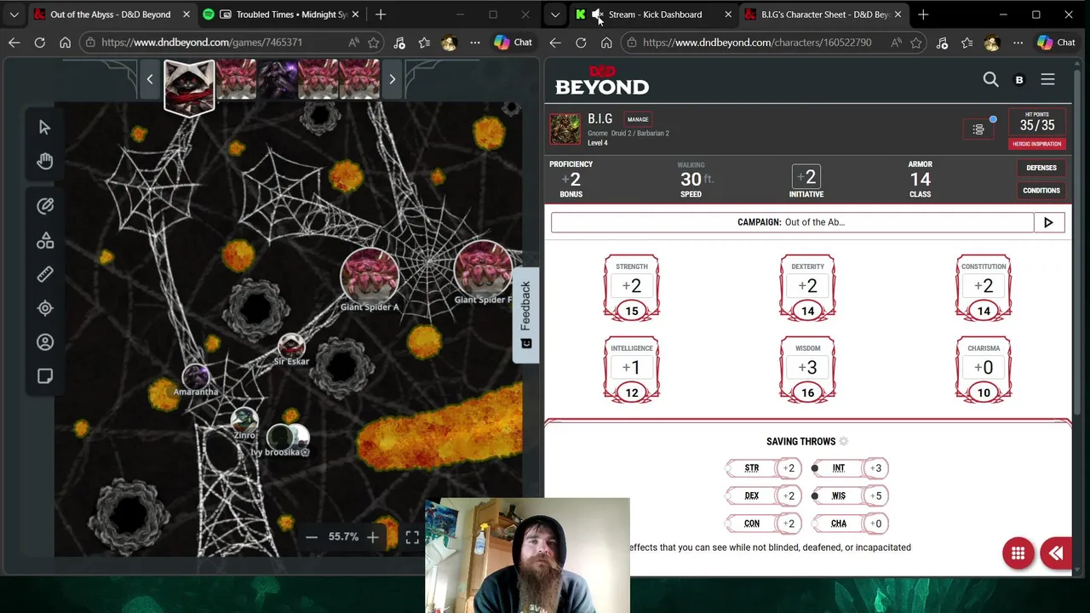Roll the INT +3 saving throw
Screen dimensions: 1090x613
876,468
